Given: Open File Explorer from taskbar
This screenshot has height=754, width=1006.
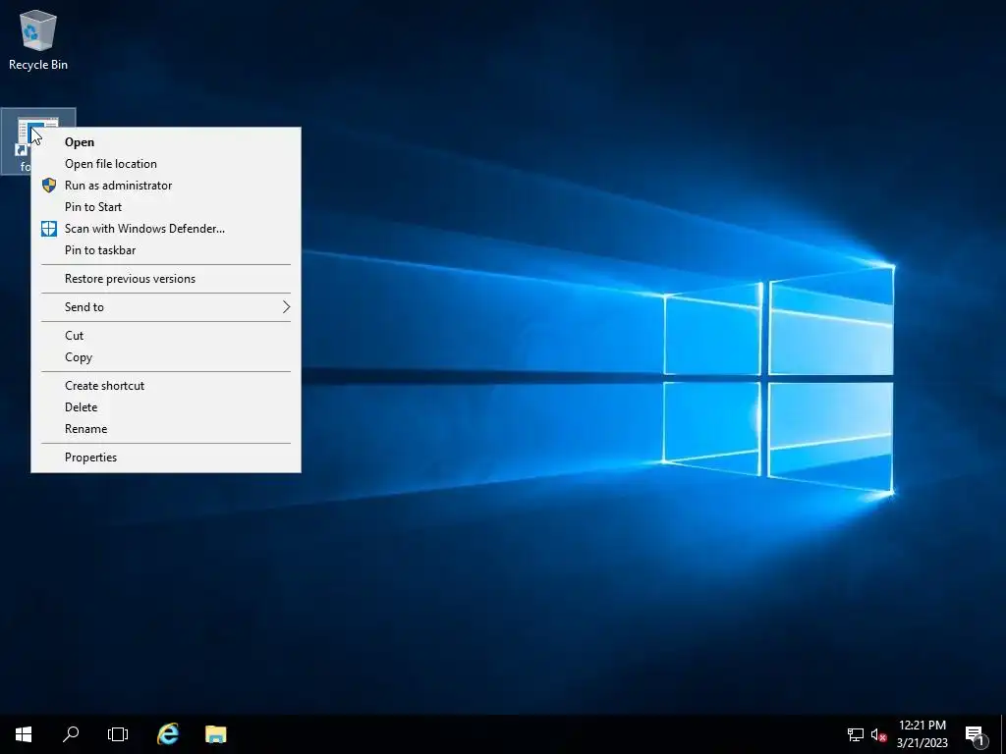Looking at the screenshot, I should [x=215, y=734].
